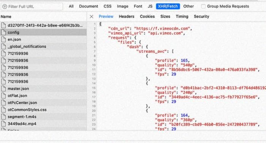Image resolution: width=266 pixels, height=143 pixels.
Task: Click the file icon beside master.json
Action: point(3,89)
